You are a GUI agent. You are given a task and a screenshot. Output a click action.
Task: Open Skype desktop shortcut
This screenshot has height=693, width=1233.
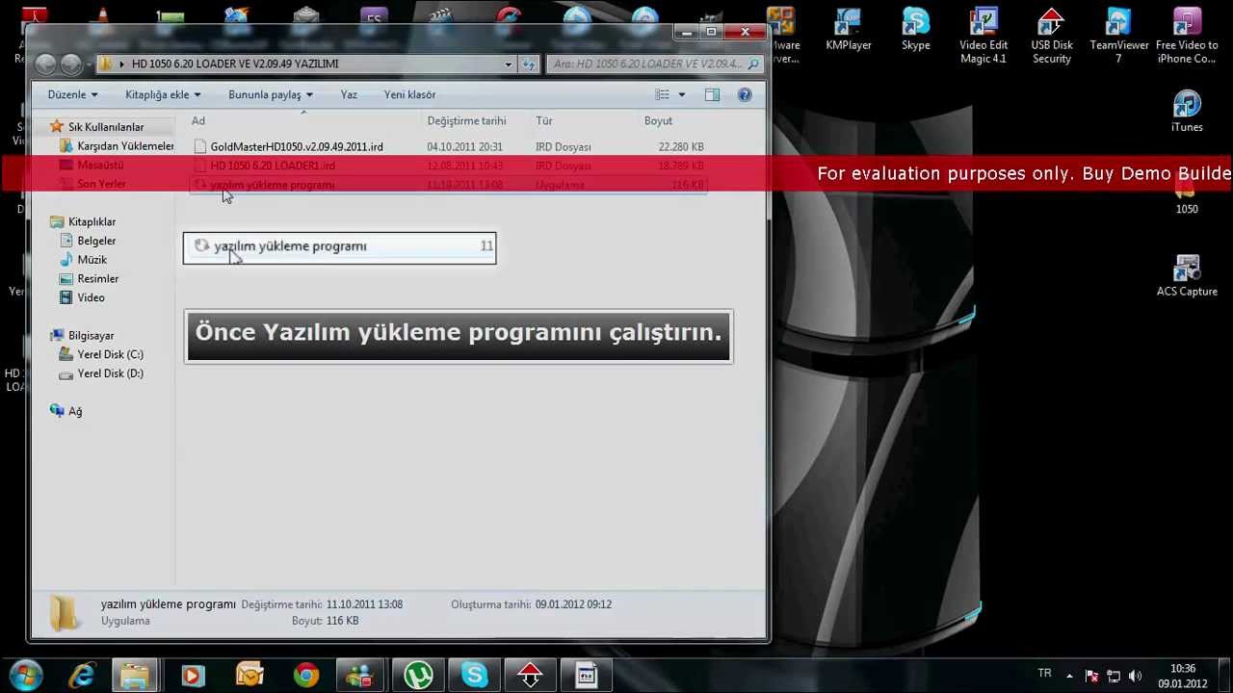[915, 31]
